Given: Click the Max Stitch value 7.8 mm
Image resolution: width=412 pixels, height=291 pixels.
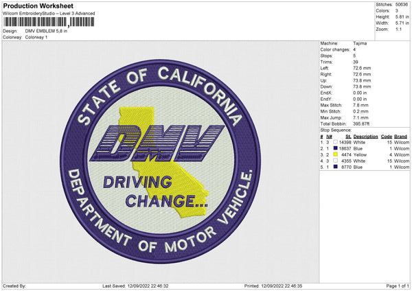Looking at the screenshot, I should tap(360, 105).
